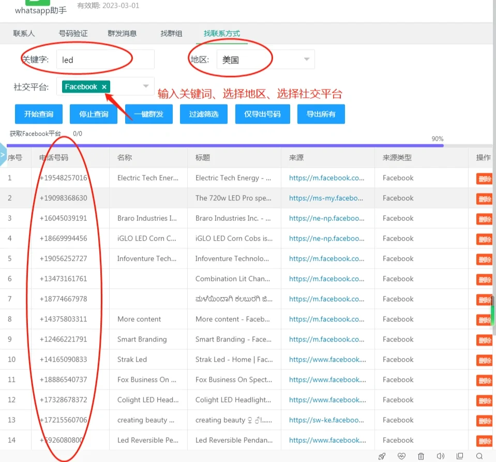496x462 pixels.
Task: Delete row 1 with orange button
Action: [x=484, y=179]
